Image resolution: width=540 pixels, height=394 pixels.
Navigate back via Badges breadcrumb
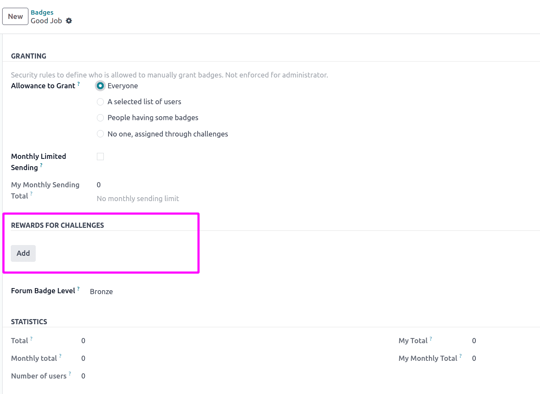pos(42,12)
